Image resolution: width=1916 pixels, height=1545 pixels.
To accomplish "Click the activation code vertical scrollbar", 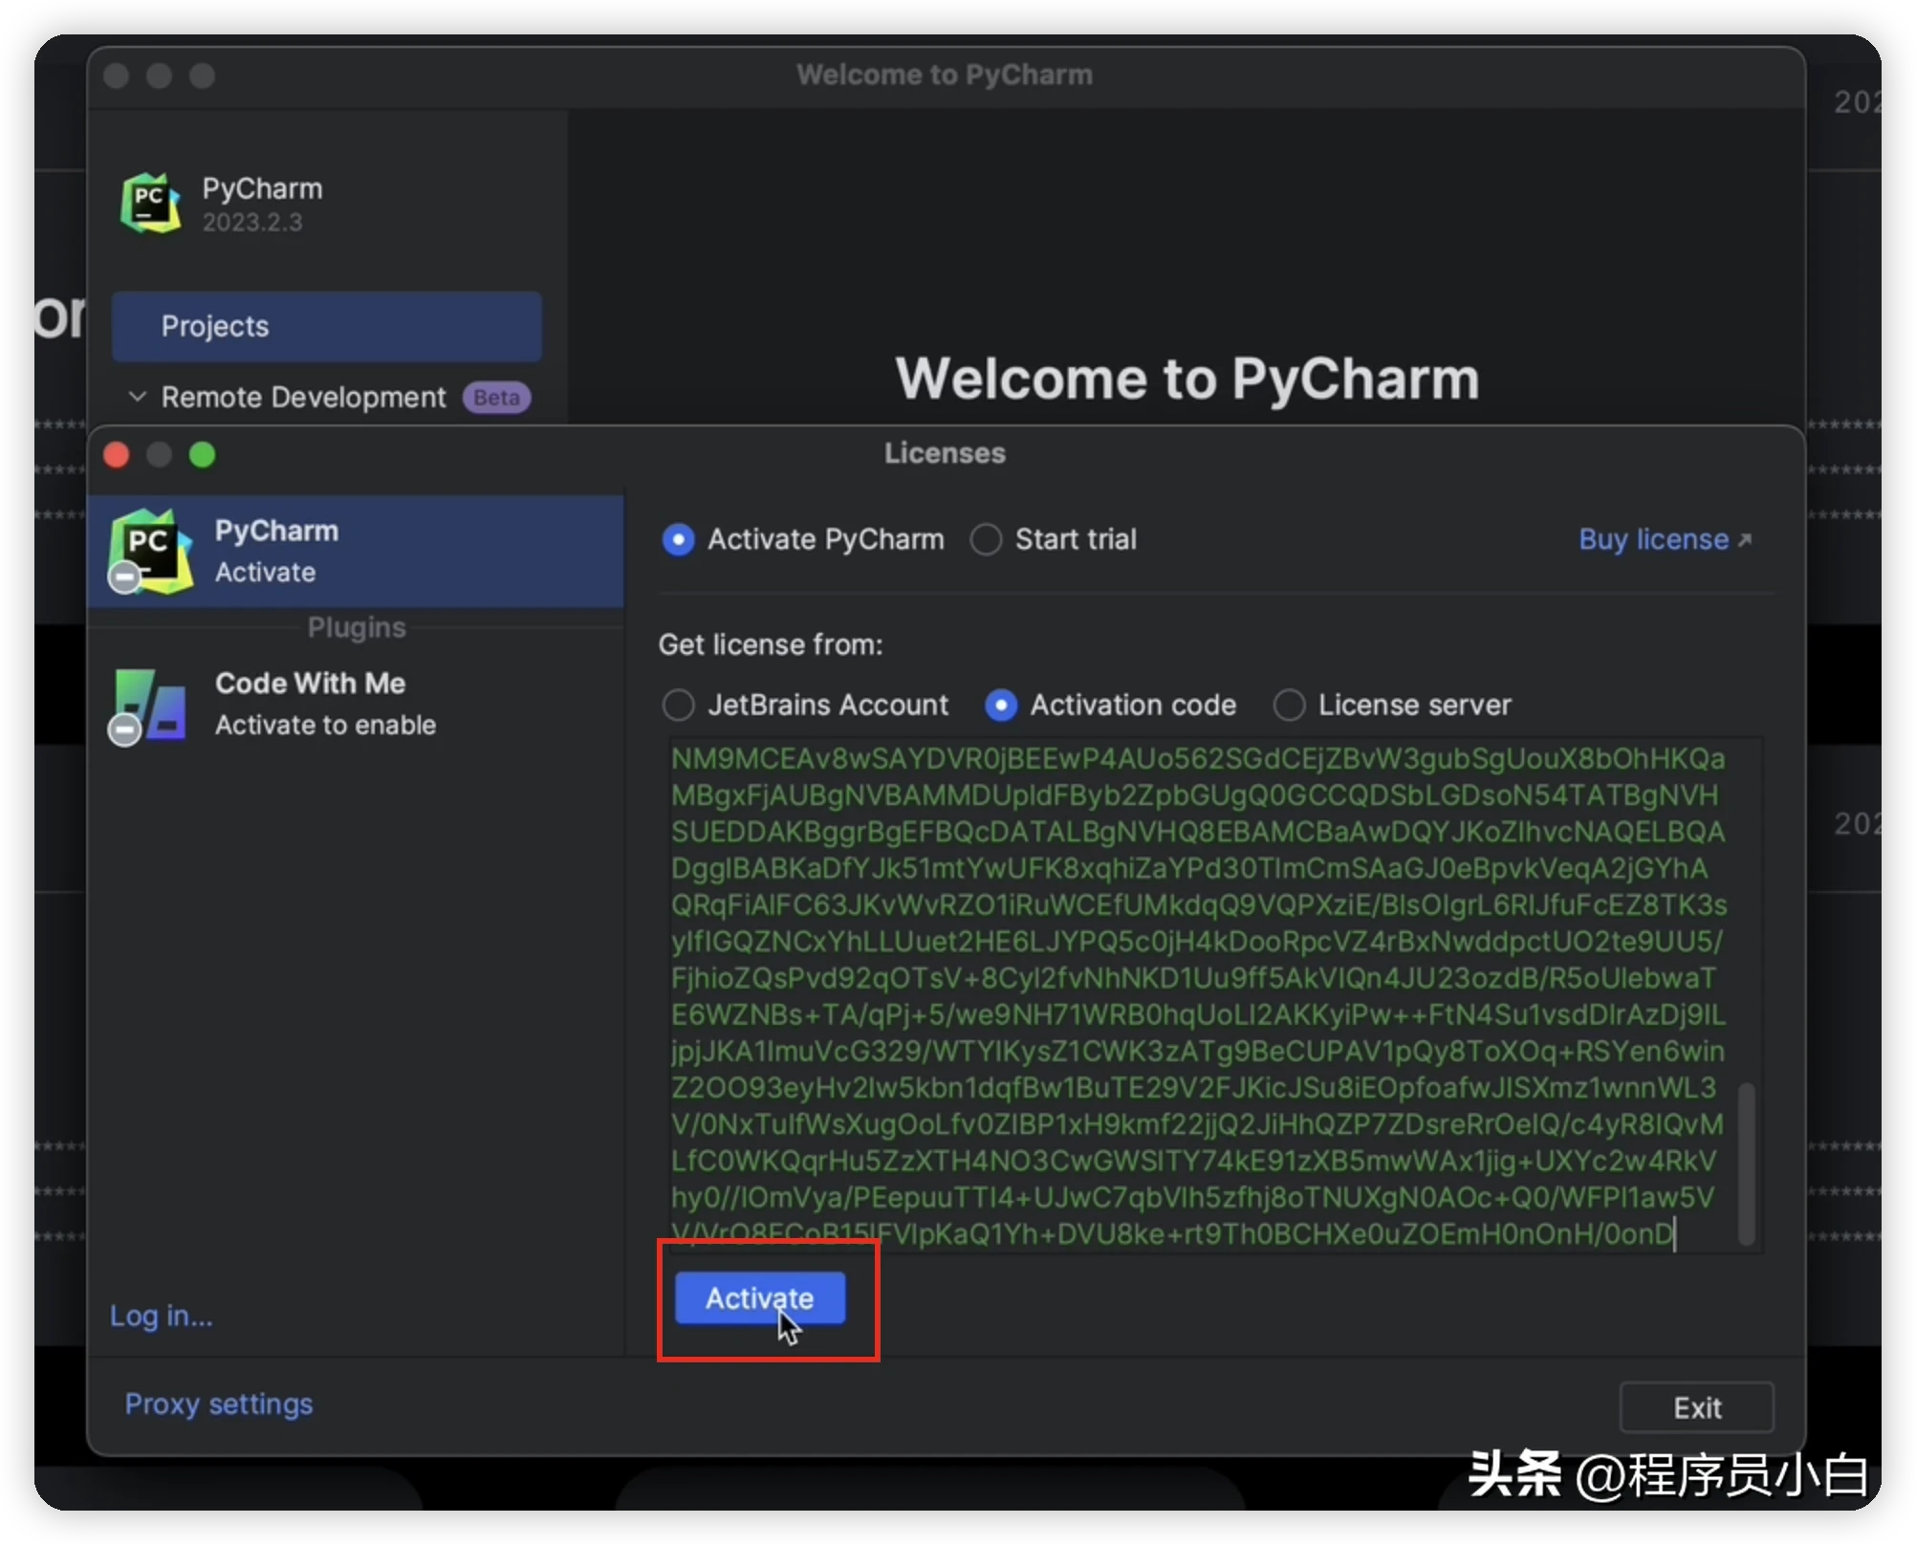I will (x=1746, y=1164).
